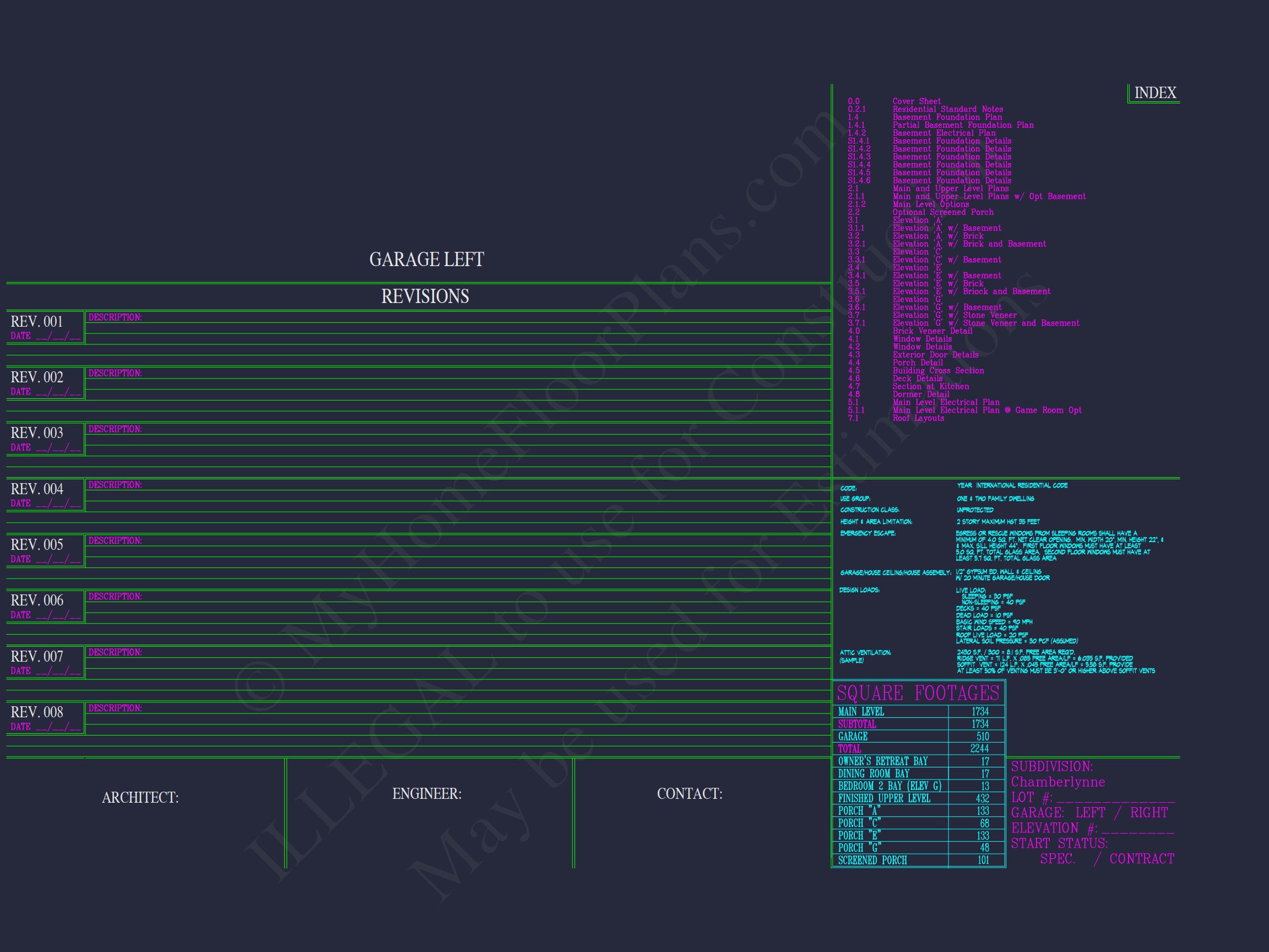Click the TOTAL value 2244
This screenshot has width=1269, height=952.
[979, 749]
